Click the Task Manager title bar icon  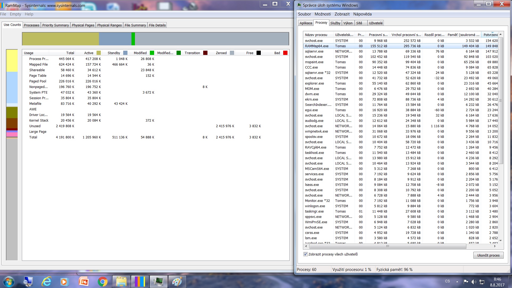[x=299, y=5]
